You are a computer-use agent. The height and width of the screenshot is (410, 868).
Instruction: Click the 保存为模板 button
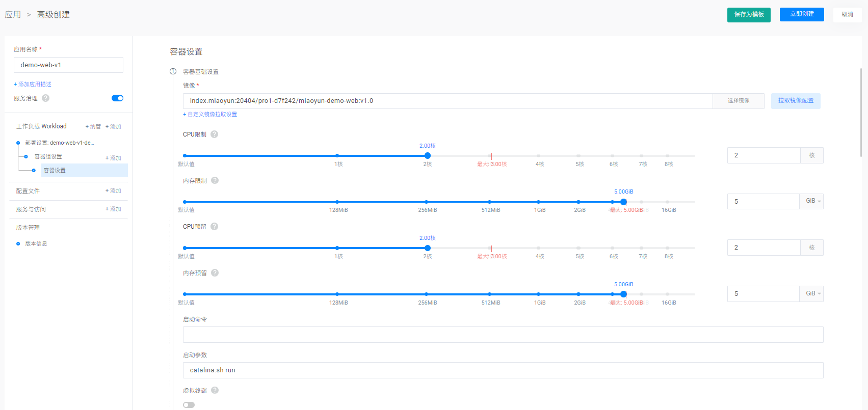748,15
